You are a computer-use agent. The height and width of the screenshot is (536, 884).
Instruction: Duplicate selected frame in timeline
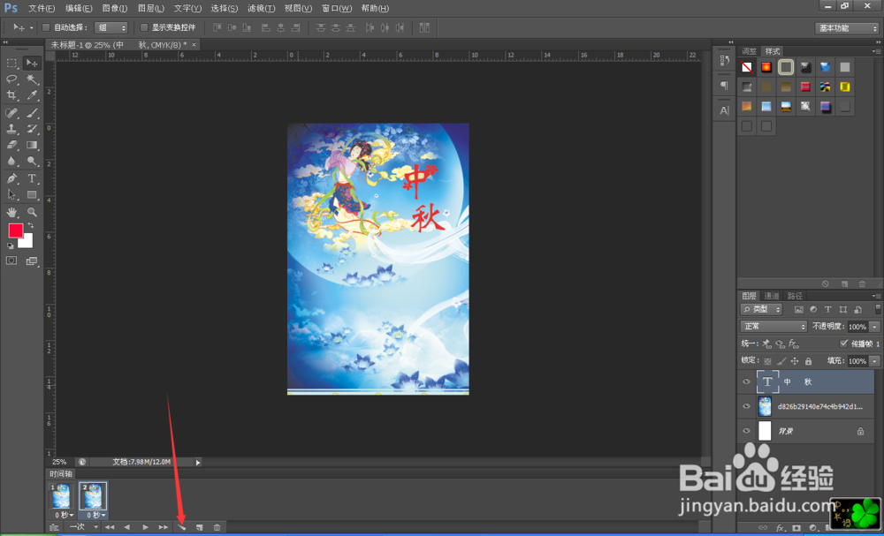click(x=199, y=527)
